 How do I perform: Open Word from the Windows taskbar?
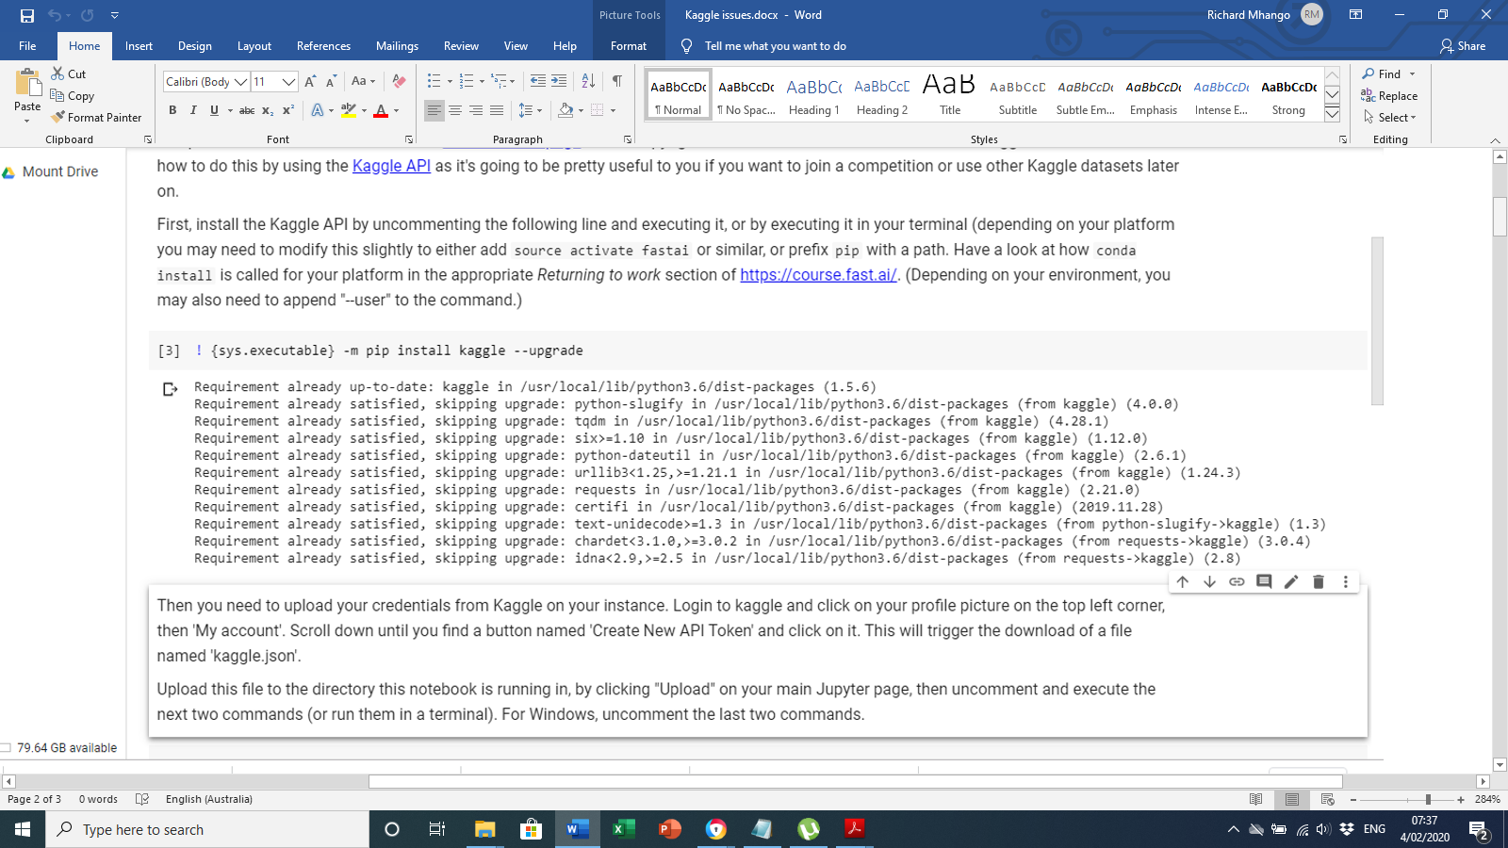pyautogui.click(x=577, y=829)
